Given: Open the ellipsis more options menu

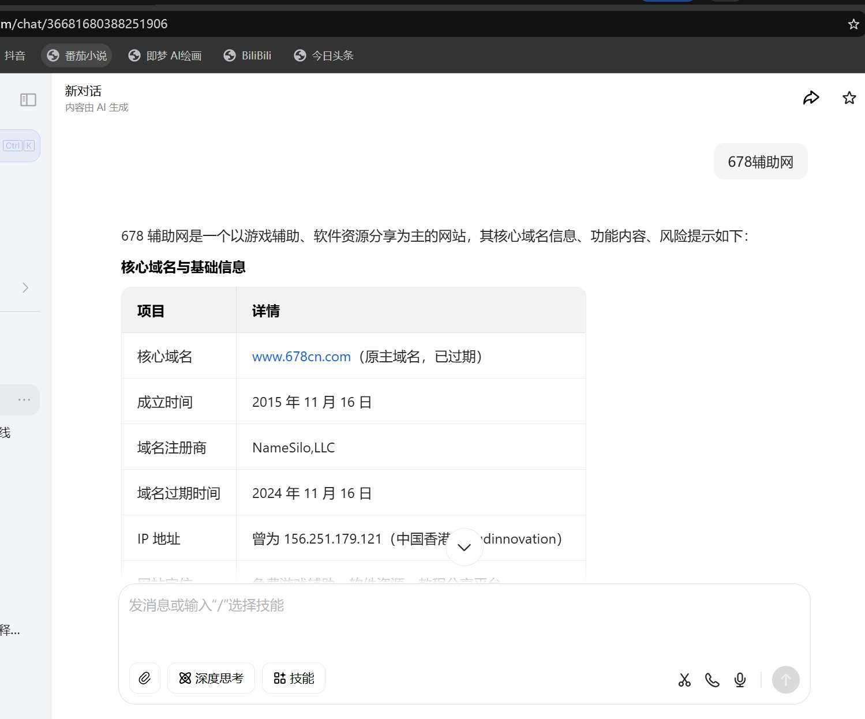Looking at the screenshot, I should pos(24,399).
